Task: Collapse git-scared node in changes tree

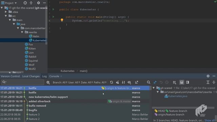Action: (154, 88)
